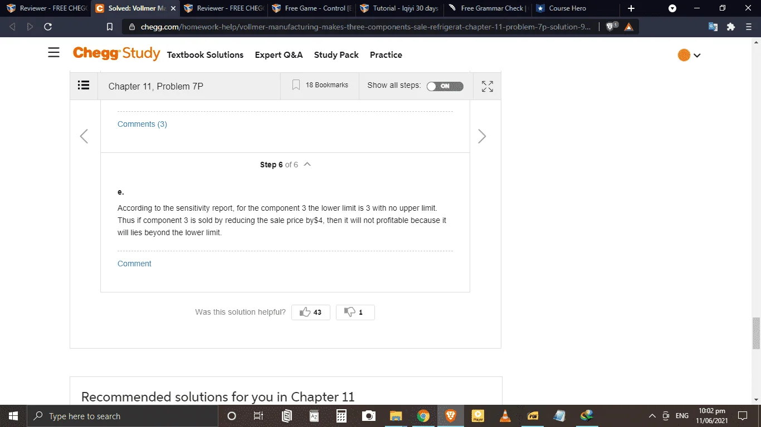Expand the solution to full screen
The width and height of the screenshot is (761, 427).
click(487, 86)
